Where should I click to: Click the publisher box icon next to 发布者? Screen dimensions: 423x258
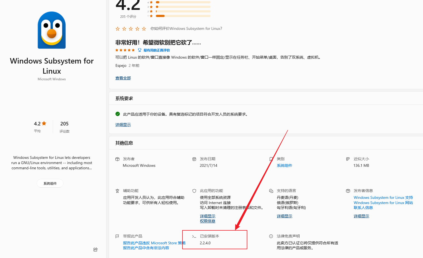pyautogui.click(x=117, y=159)
